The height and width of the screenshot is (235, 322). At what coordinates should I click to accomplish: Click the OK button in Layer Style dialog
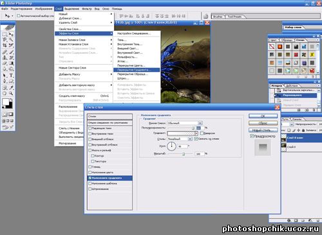[263, 116]
